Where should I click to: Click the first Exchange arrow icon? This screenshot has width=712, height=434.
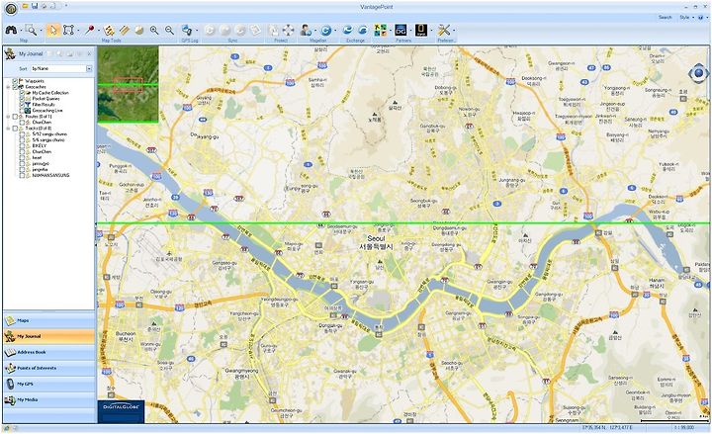click(347, 30)
